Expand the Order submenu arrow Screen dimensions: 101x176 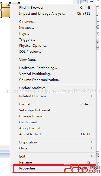(x=92, y=148)
